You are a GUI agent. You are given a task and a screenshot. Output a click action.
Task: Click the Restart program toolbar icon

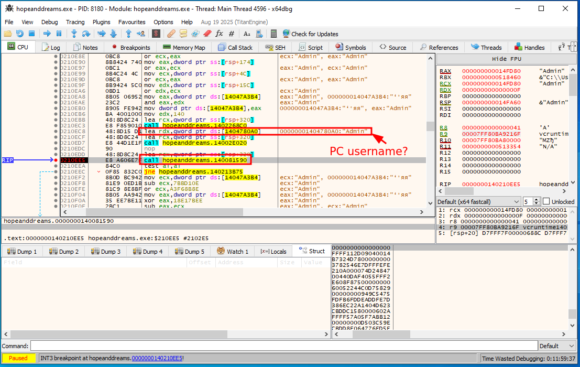point(20,34)
